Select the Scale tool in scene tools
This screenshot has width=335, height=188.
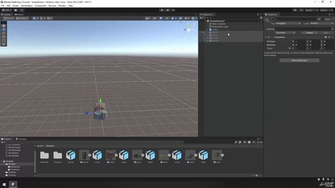(4, 37)
